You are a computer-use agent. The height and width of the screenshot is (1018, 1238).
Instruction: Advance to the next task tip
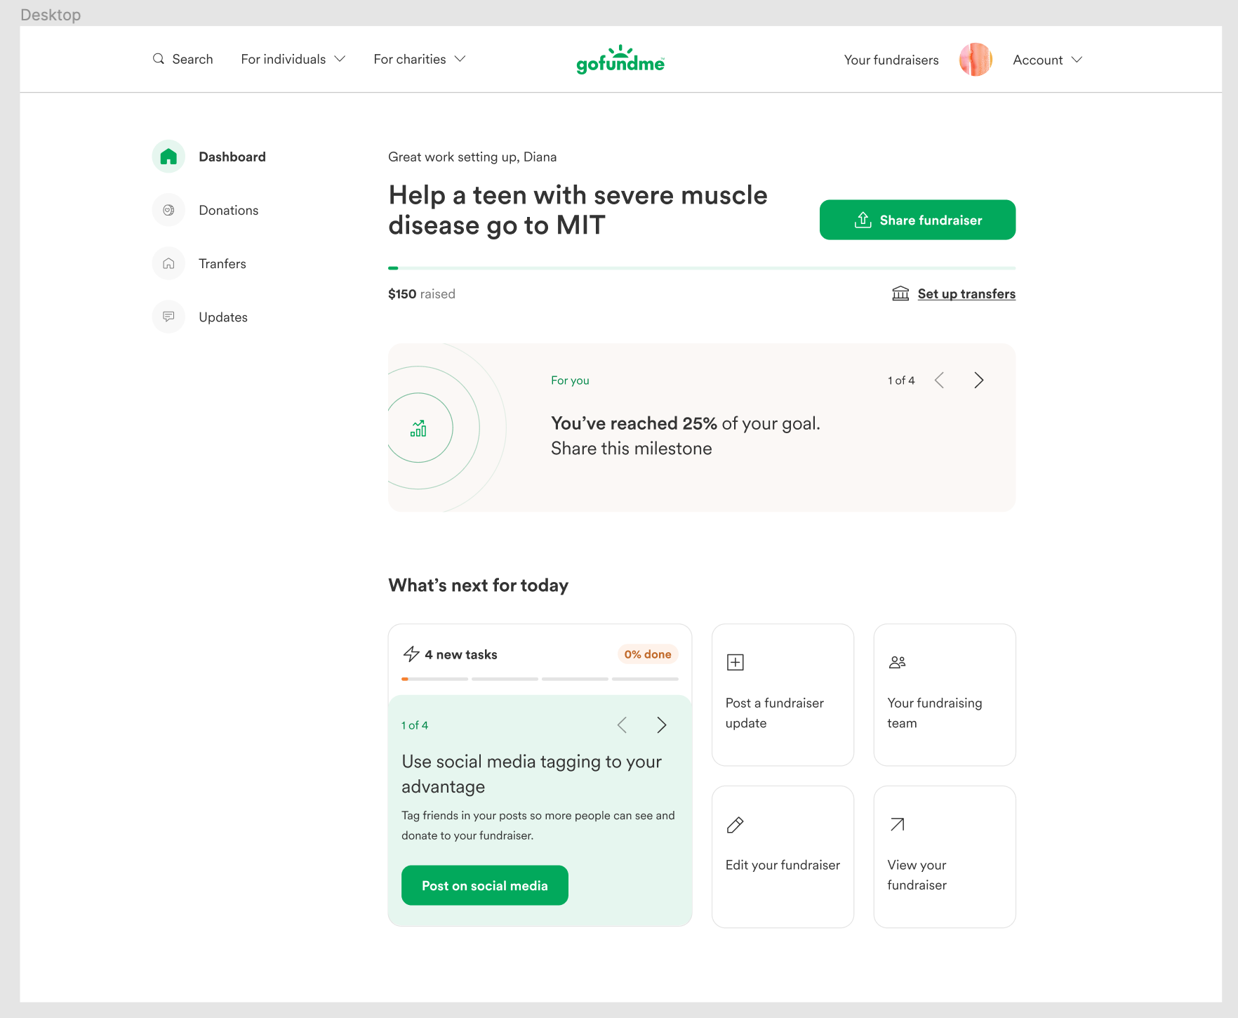[x=661, y=725]
